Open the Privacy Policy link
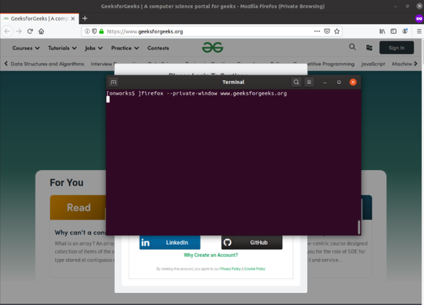This screenshot has height=305, width=424. 230,269
